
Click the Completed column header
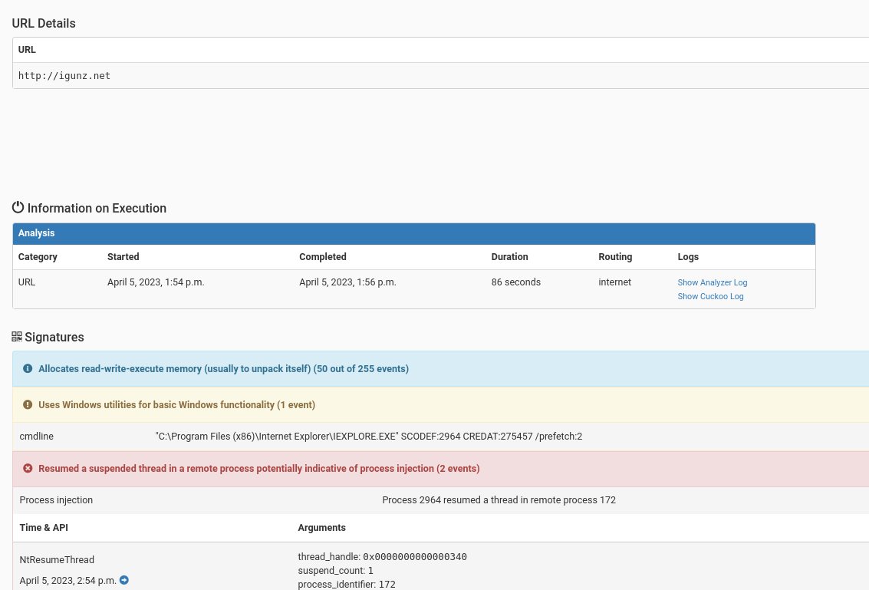pos(323,257)
